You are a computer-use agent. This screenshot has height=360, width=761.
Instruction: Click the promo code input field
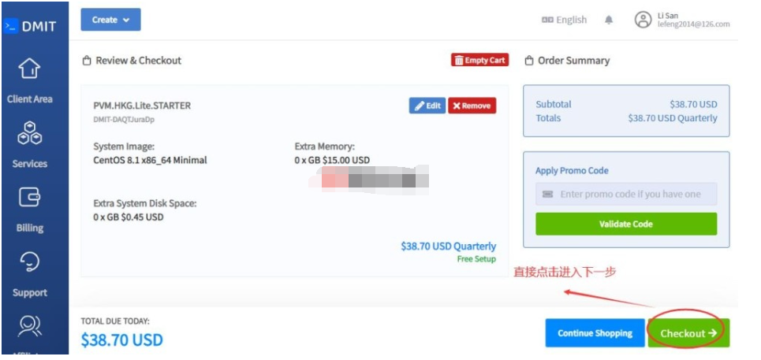[626, 195]
